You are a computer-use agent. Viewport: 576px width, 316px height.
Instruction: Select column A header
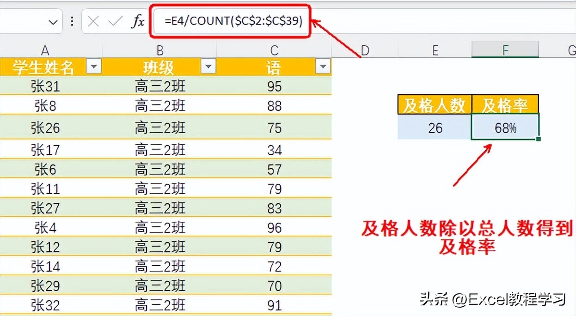[x=45, y=49]
